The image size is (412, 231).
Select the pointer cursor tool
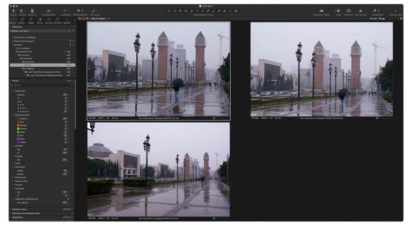[x=169, y=11]
